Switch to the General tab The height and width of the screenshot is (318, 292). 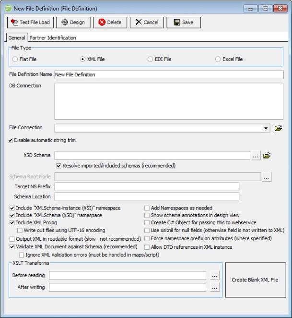pyautogui.click(x=17, y=38)
